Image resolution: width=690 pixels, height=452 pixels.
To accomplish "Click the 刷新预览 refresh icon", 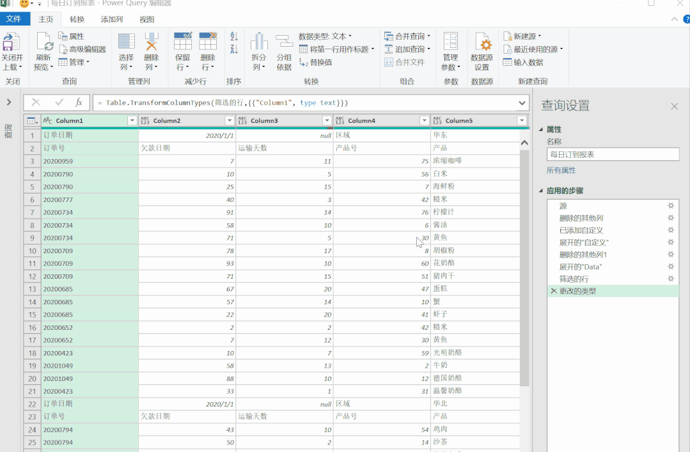I will coord(45,42).
